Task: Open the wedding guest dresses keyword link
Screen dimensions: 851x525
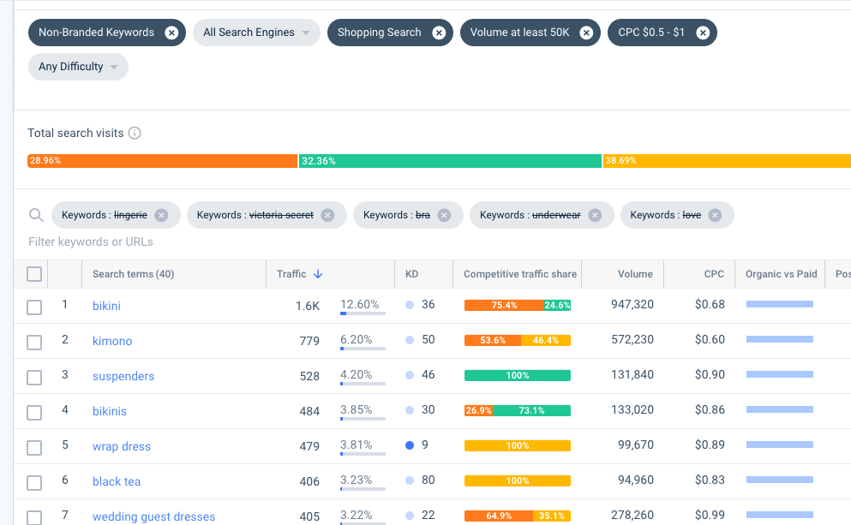Action: coord(153,517)
